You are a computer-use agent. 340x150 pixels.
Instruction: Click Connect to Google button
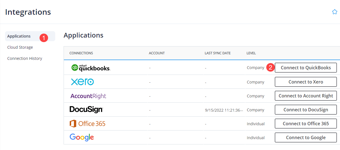click(x=306, y=137)
